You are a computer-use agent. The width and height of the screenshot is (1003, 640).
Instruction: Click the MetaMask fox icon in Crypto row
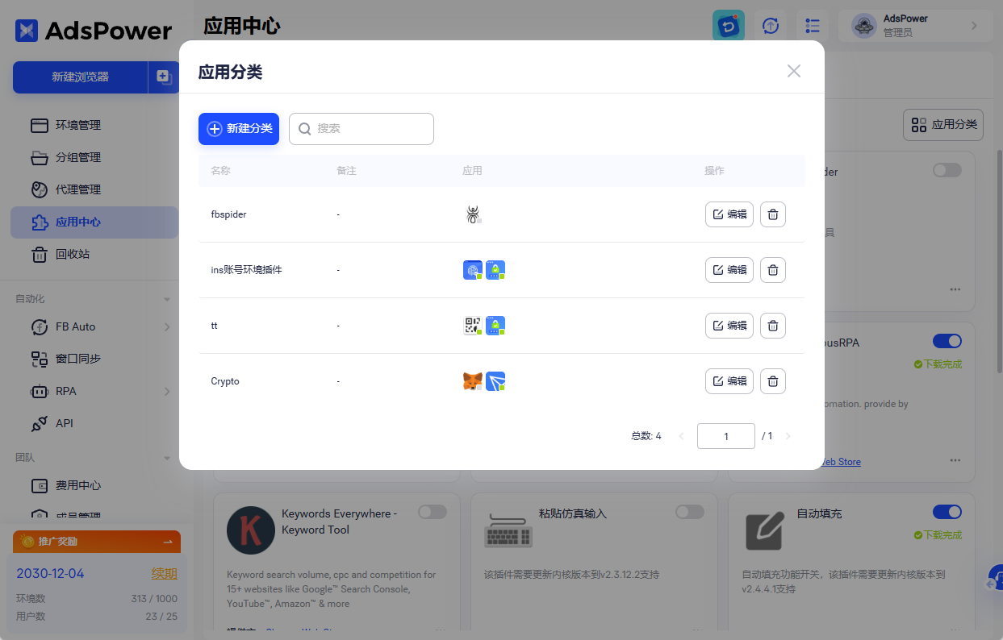[473, 381]
